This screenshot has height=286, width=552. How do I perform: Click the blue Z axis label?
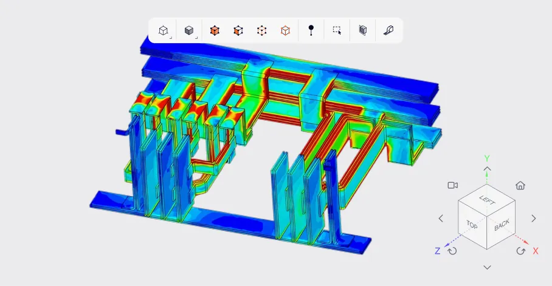437,251
